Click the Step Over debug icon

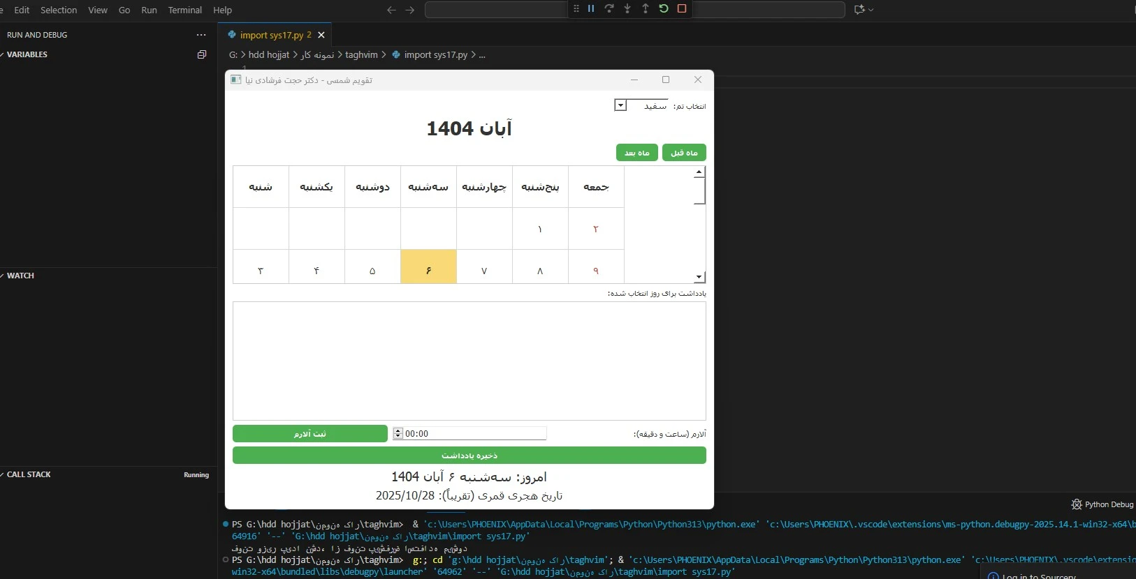click(609, 9)
